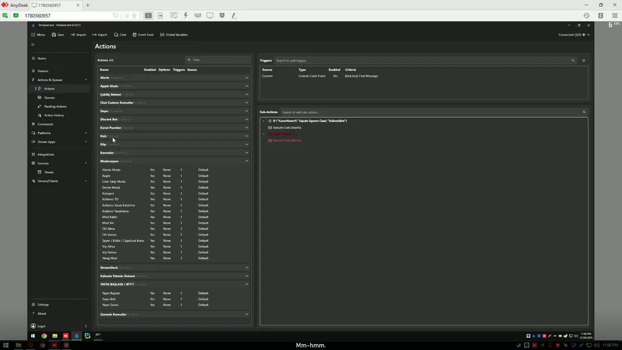Open Integrations in the sidebar

(46, 155)
